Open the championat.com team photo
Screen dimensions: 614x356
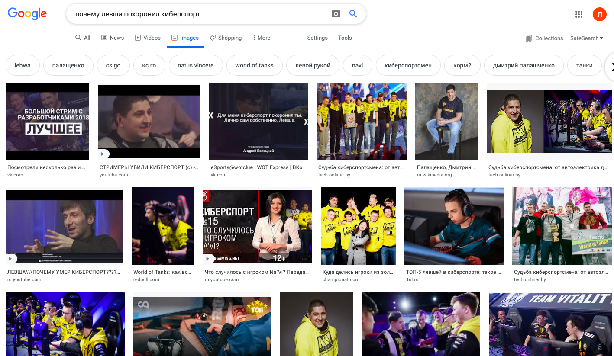(358, 226)
